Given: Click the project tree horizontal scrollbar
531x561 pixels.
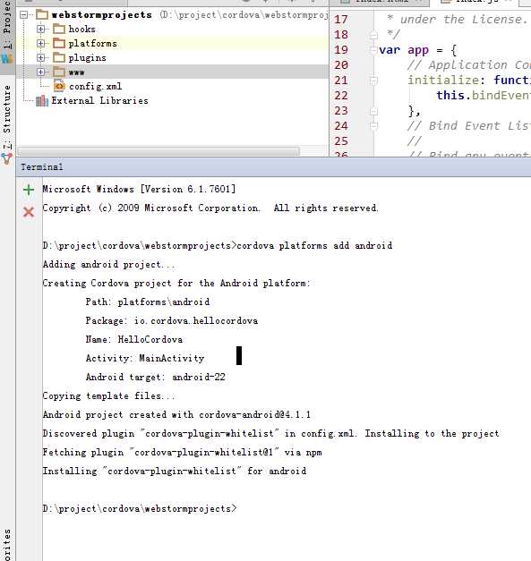Looking at the screenshot, I should [158, 151].
